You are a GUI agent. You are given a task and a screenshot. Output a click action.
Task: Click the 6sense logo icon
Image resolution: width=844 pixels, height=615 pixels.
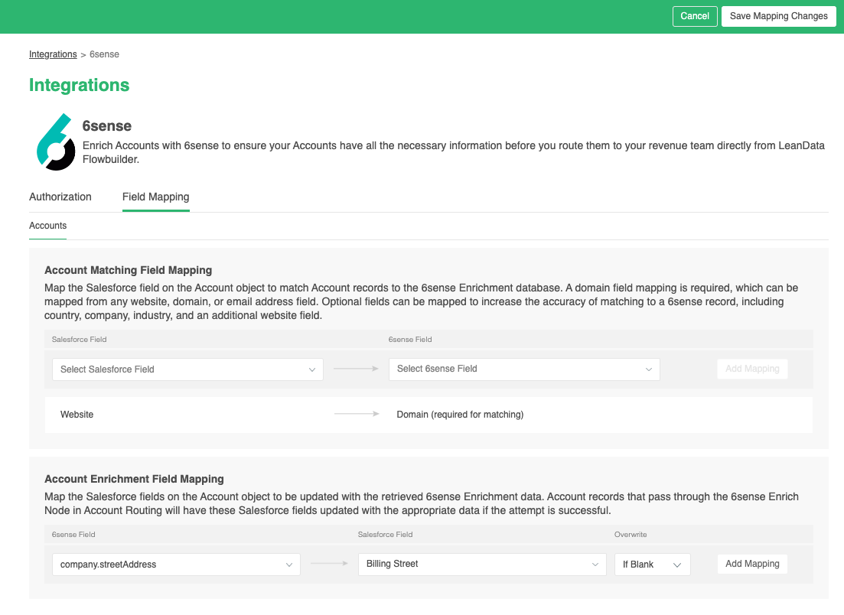56,142
